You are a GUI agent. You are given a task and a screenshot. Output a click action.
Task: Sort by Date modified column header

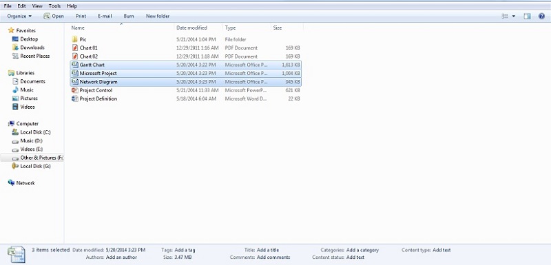pyautogui.click(x=191, y=28)
